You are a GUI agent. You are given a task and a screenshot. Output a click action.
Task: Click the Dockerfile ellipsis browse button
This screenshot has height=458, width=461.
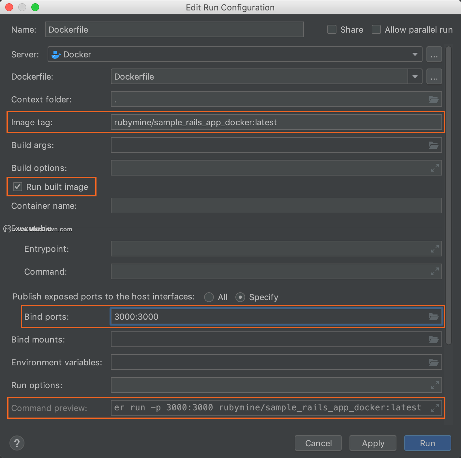pyautogui.click(x=434, y=77)
